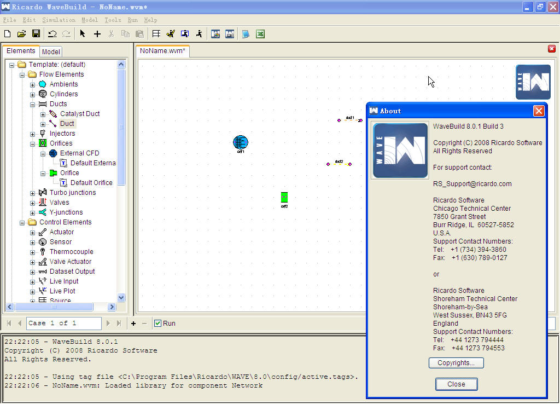Open the Run menu
The image size is (560, 404).
click(132, 20)
